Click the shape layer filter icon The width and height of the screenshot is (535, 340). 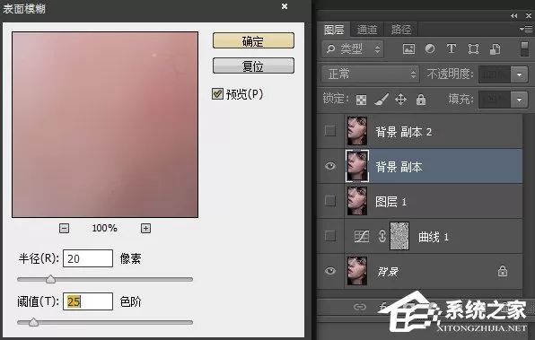(x=473, y=49)
